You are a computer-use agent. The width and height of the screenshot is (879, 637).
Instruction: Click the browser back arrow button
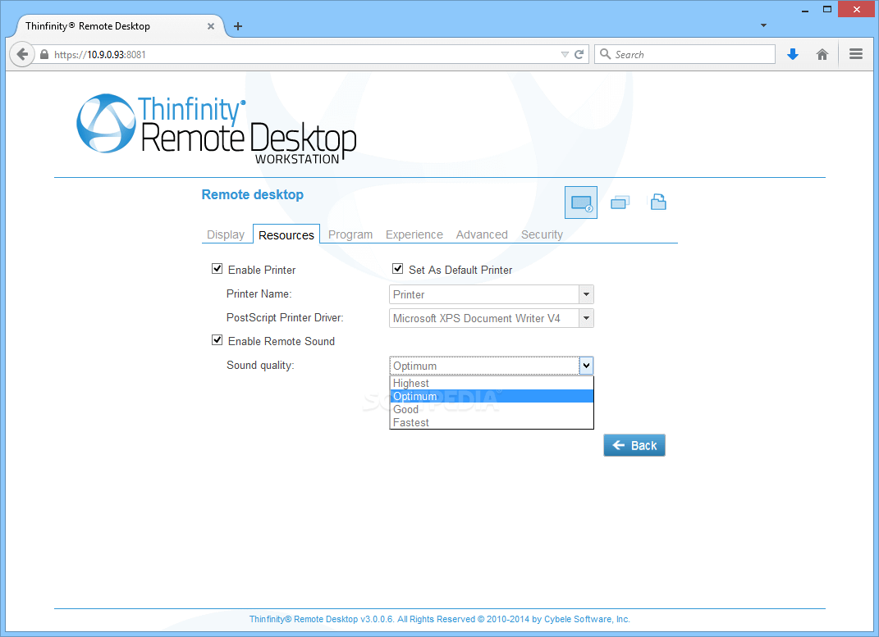pos(22,54)
